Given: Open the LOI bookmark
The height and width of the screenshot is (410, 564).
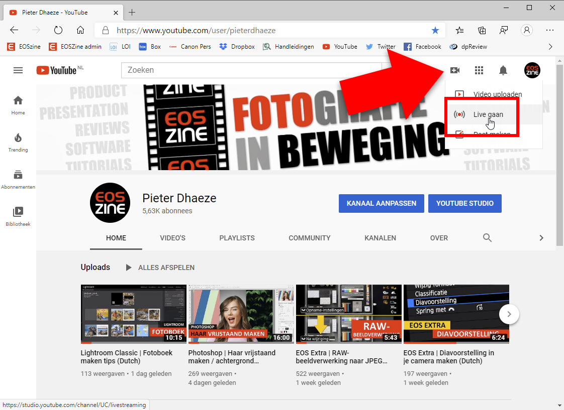Looking at the screenshot, I should (x=120, y=47).
